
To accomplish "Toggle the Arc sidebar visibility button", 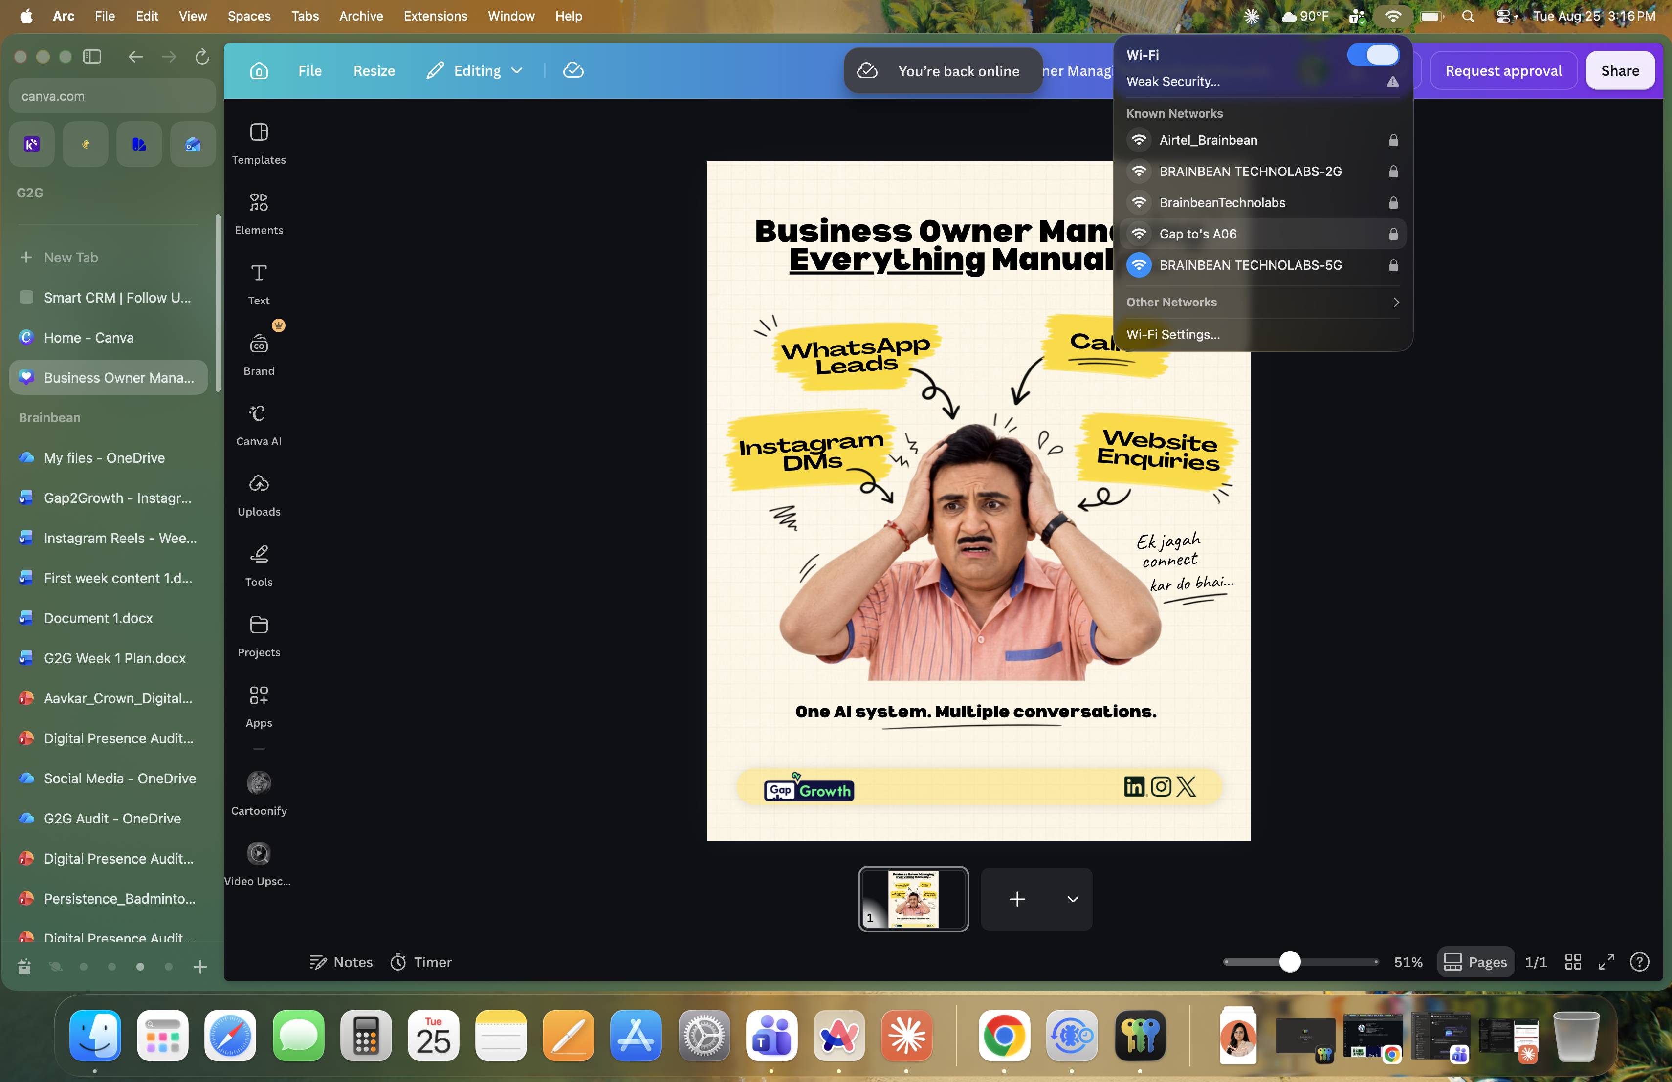I will (x=92, y=56).
